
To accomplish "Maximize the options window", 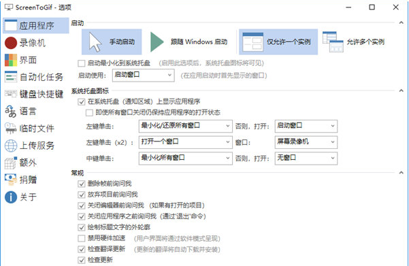I will tap(372, 7).
